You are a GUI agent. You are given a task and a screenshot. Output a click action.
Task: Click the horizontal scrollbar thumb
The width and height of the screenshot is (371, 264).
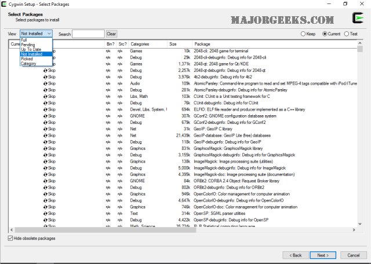106,230
